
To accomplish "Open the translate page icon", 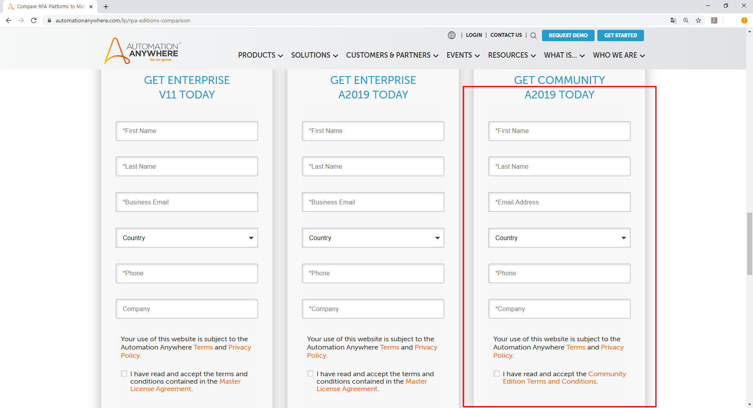I will (673, 20).
